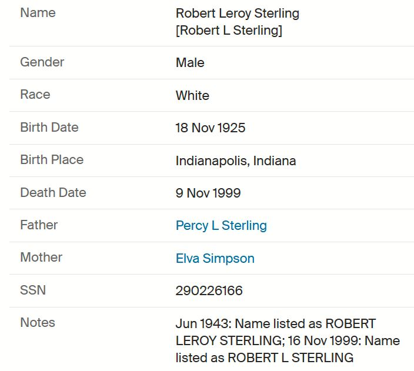Select the name Robert Leroy Sterling
The width and height of the screenshot is (414, 371).
[x=238, y=14]
